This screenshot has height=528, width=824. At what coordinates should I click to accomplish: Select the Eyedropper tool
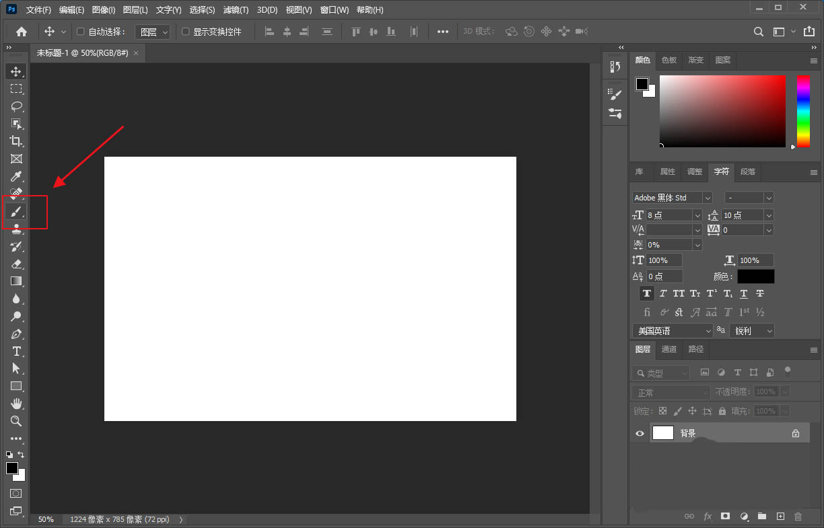point(16,176)
